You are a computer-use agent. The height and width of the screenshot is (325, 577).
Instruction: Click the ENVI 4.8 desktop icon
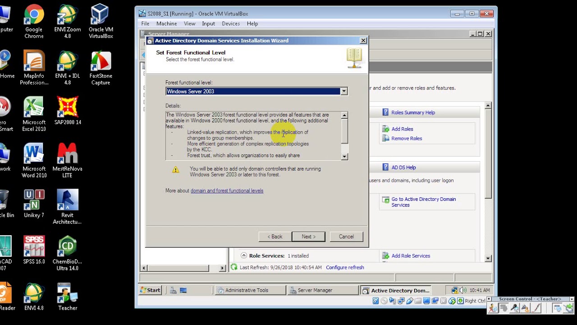[34, 297]
